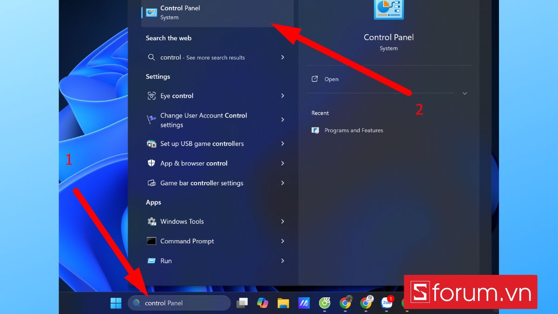Click the magnifier icon beside 'control - See more search results'
This screenshot has height=314, width=558.
pyautogui.click(x=151, y=57)
